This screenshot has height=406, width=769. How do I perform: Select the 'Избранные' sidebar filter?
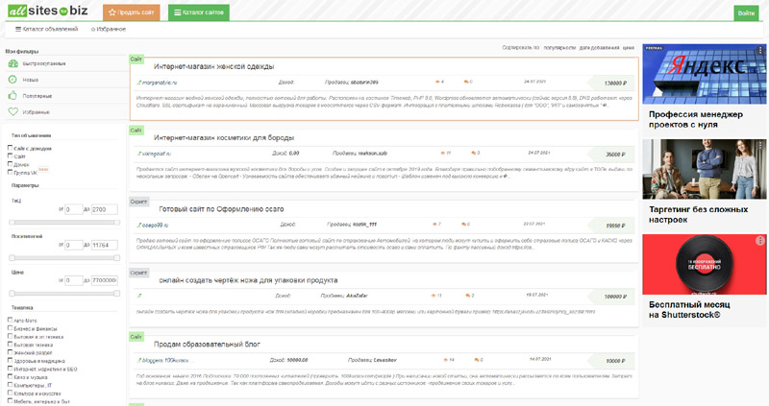click(36, 112)
